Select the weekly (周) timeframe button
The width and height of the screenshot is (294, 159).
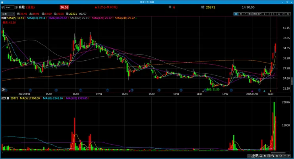click(241, 14)
